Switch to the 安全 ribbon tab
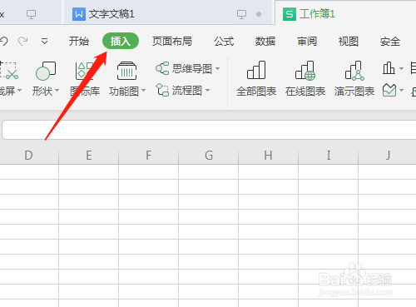Viewport: 416px width, 307px height. tap(390, 42)
